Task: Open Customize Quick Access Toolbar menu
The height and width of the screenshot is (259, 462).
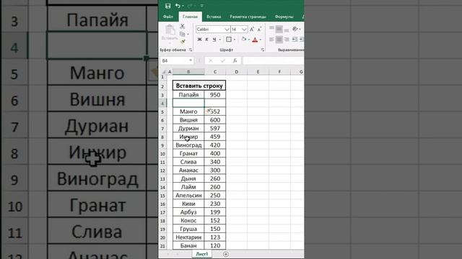Action: 202,6
